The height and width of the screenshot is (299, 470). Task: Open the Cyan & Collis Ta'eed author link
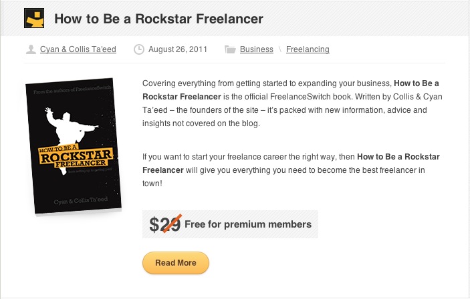pos(78,49)
